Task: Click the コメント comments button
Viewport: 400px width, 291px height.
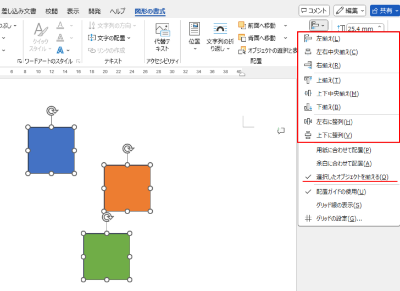Action: click(314, 11)
